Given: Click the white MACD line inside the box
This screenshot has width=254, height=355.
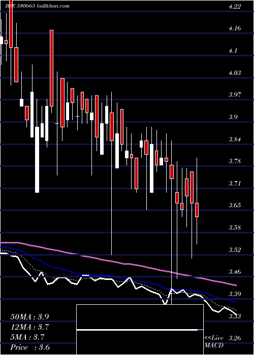Looking at the screenshot, I should [x=137, y=330].
